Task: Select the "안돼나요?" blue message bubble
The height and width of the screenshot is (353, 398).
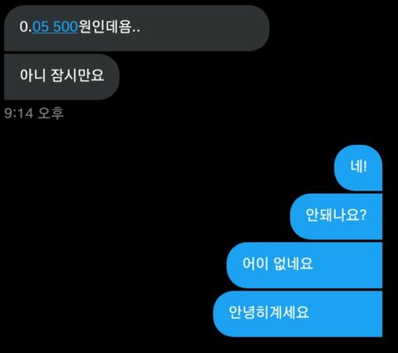Action: click(336, 216)
